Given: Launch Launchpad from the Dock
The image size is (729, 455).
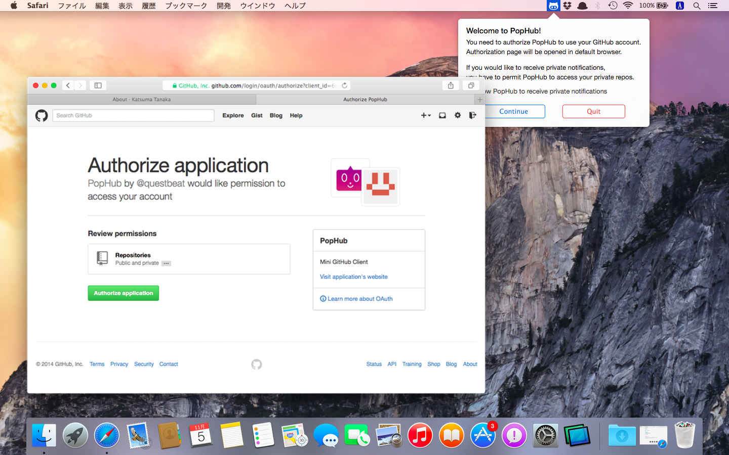Looking at the screenshot, I should (x=75, y=435).
